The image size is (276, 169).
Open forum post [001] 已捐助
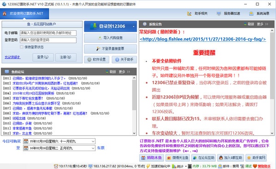pyautogui.click(x=39, y=78)
